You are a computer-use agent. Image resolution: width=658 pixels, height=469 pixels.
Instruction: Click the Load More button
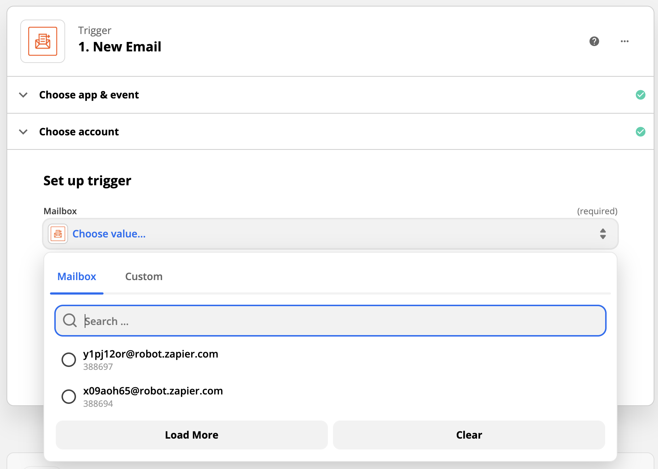[191, 435]
